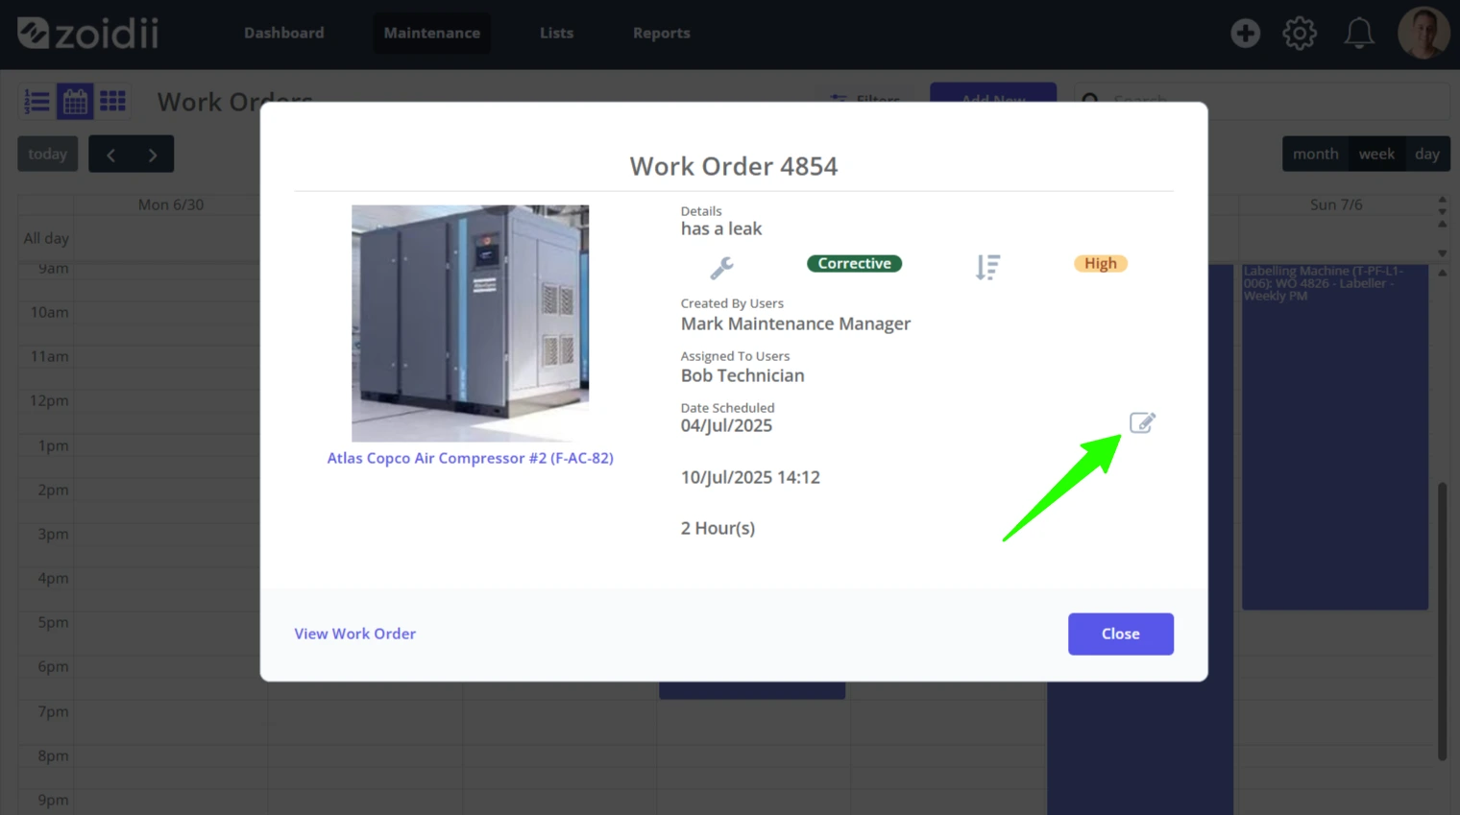Click the priority sort icon in dialog

click(987, 267)
